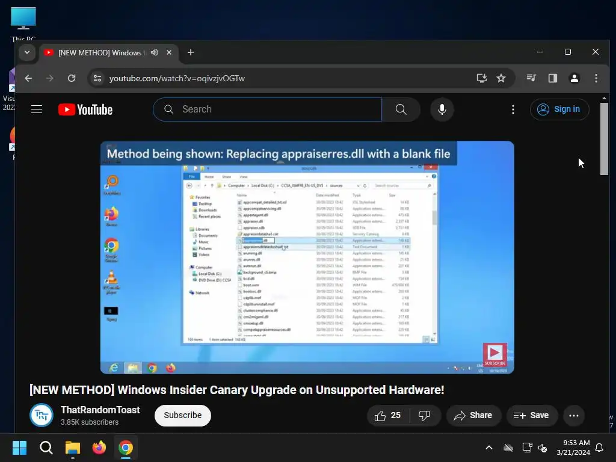This screenshot has height=462, width=616.
Task: Install YouTube app icon in address bar
Action: coord(482,78)
